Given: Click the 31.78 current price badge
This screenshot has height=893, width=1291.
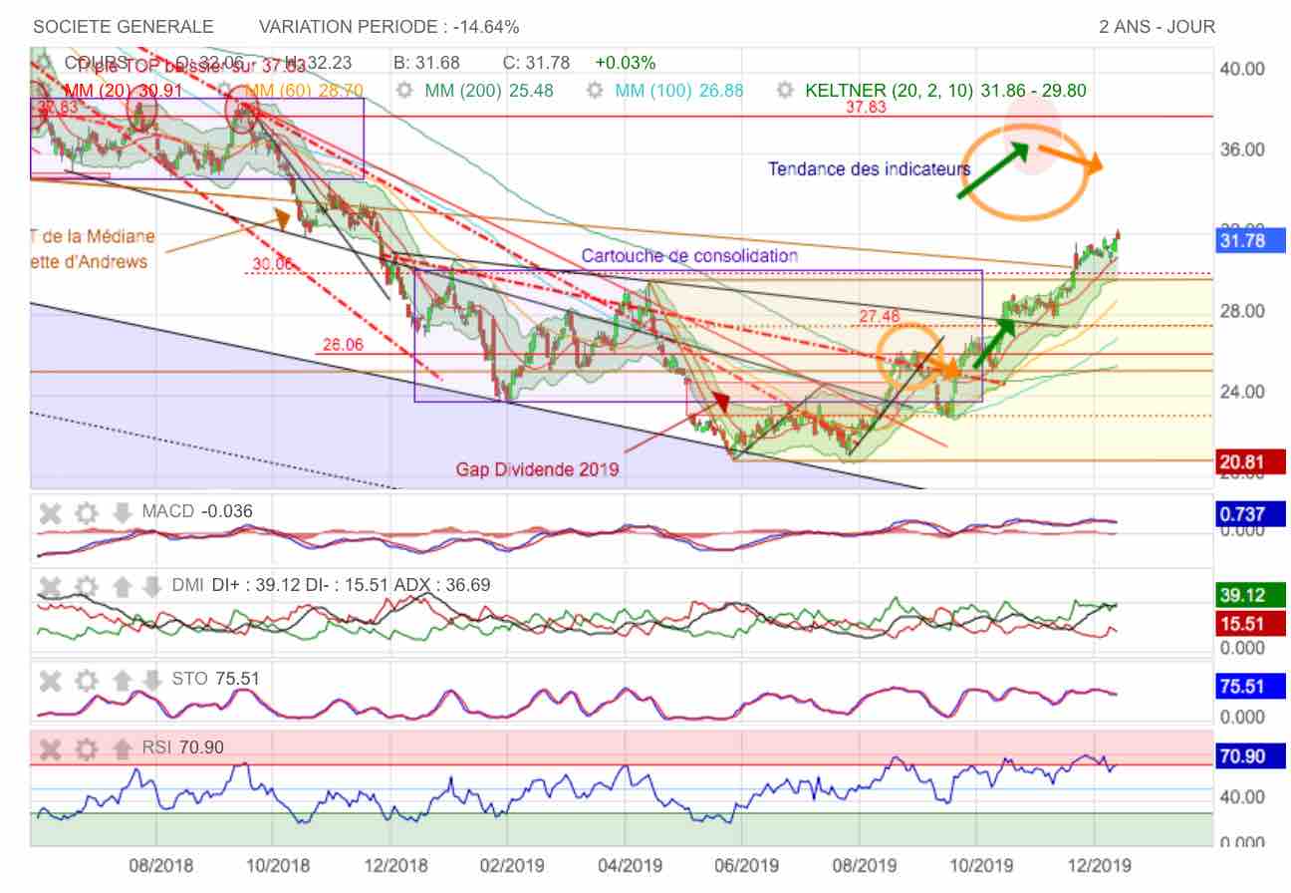Looking at the screenshot, I should click(1251, 241).
